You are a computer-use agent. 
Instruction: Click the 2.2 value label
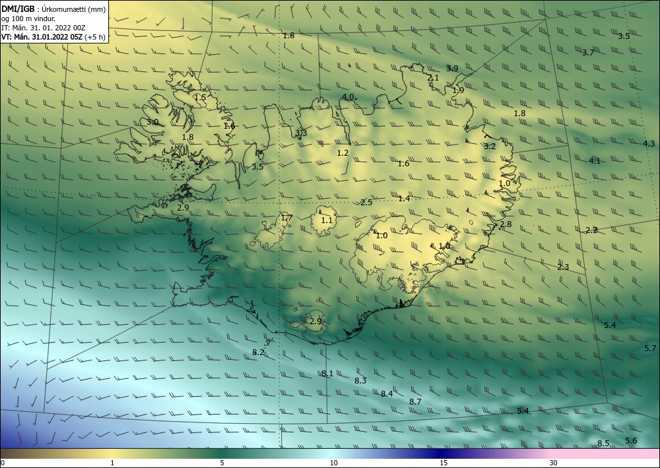coord(591,230)
